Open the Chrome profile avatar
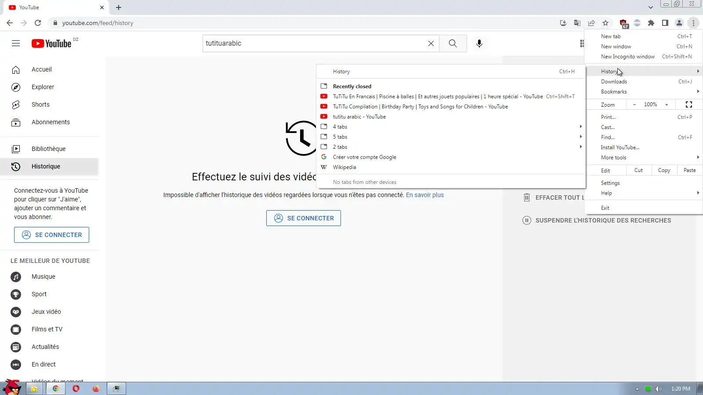Image resolution: width=703 pixels, height=395 pixels. pos(679,23)
